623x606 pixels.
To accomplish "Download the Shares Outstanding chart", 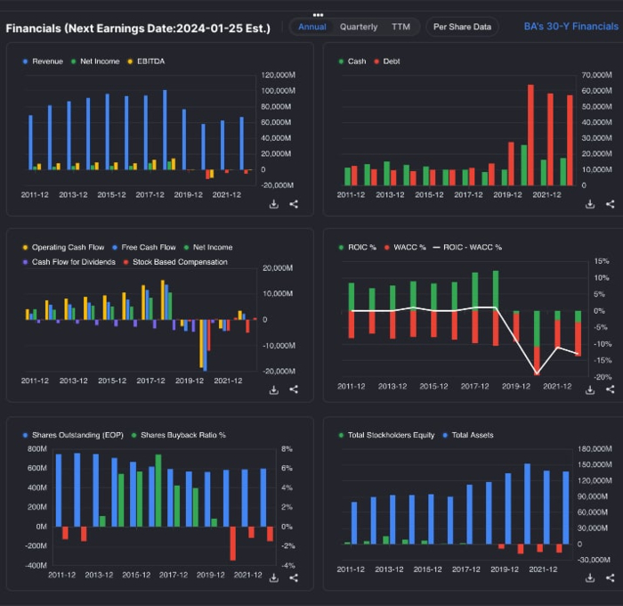I will point(274,577).
